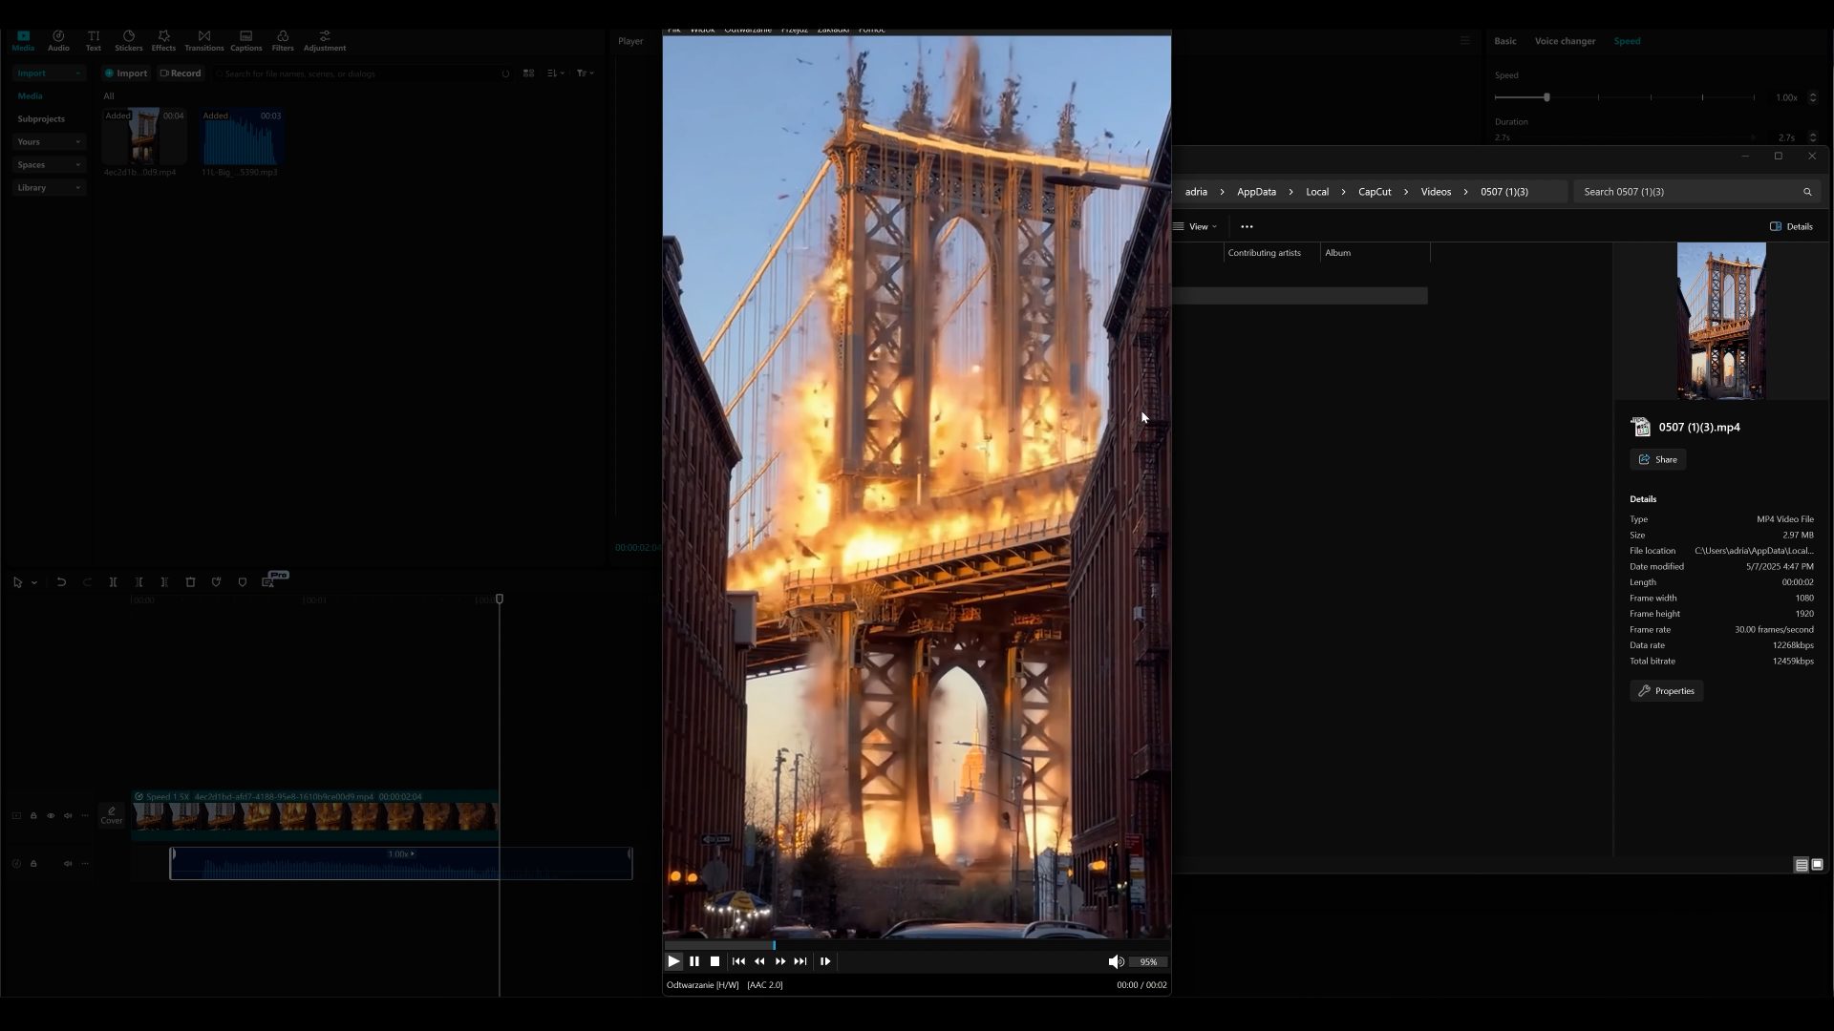Pause playback in the media player
This screenshot has height=1031, width=1834.
[694, 961]
